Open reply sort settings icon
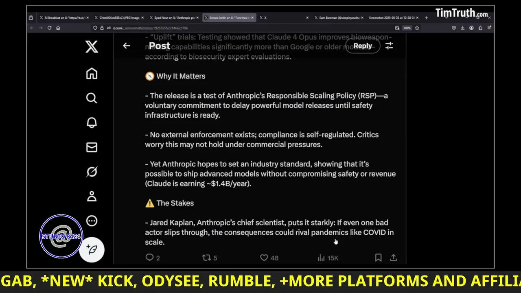The image size is (521, 293). click(389, 46)
